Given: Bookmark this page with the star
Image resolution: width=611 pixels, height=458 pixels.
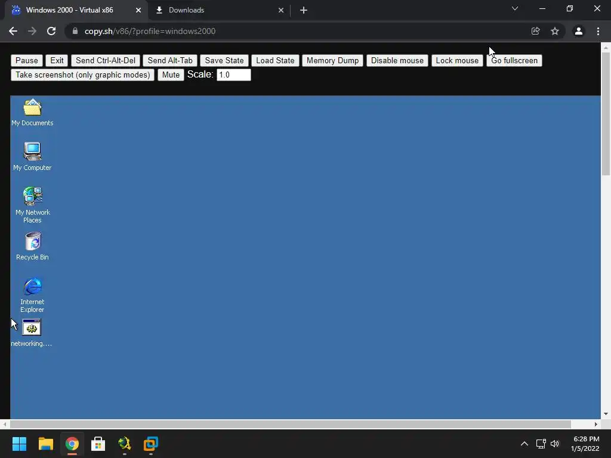Looking at the screenshot, I should (555, 31).
